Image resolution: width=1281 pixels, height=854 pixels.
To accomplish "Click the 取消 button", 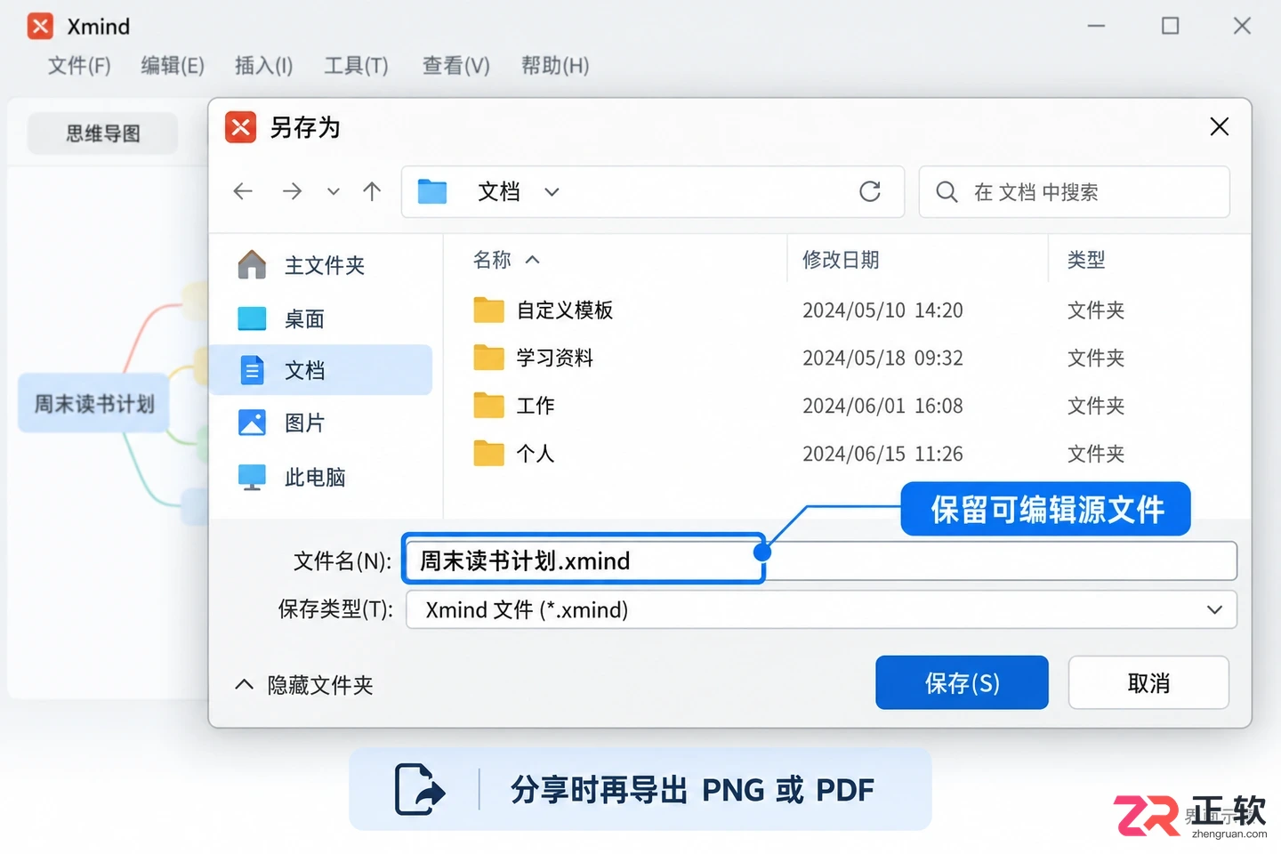I will click(x=1148, y=682).
